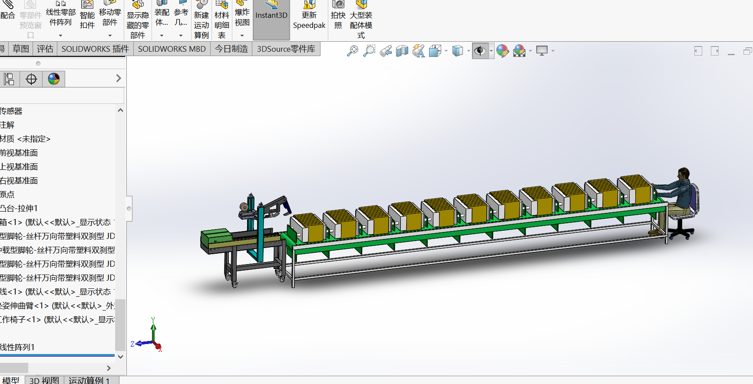Activate Section View tool
The height and width of the screenshot is (384, 753).
[402, 51]
